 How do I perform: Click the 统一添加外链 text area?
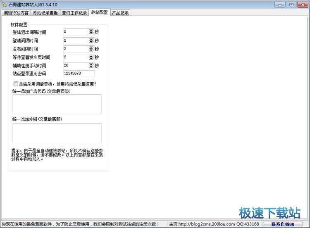pyautogui.click(x=57, y=133)
